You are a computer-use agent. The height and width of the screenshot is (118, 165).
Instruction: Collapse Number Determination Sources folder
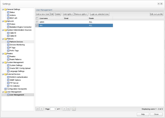(x=3, y=30)
